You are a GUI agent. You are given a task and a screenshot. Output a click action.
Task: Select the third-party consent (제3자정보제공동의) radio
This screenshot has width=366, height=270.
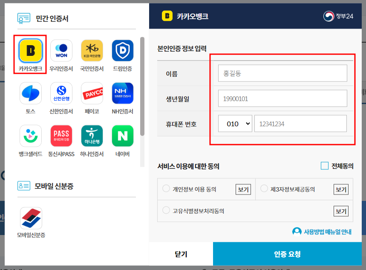pos(264,189)
